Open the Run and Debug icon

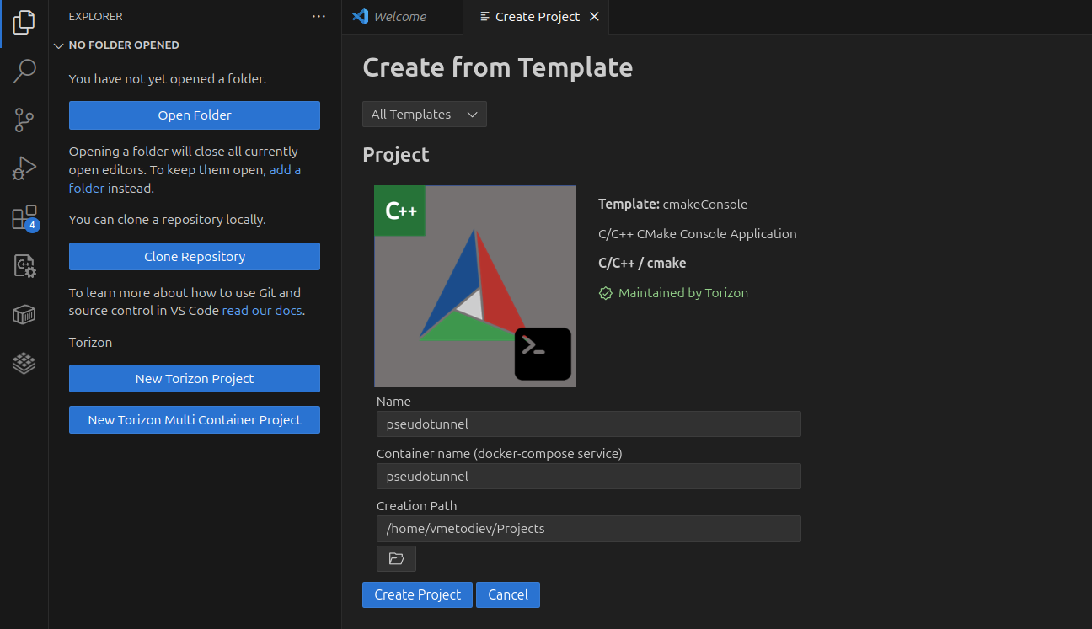tap(24, 168)
